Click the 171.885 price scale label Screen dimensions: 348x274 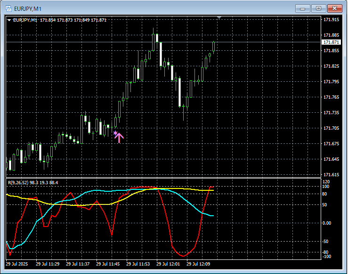pos(331,35)
